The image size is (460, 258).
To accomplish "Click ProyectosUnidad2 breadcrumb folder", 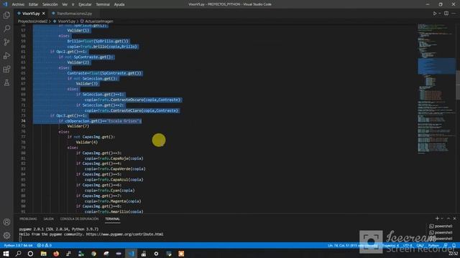I will [32, 21].
